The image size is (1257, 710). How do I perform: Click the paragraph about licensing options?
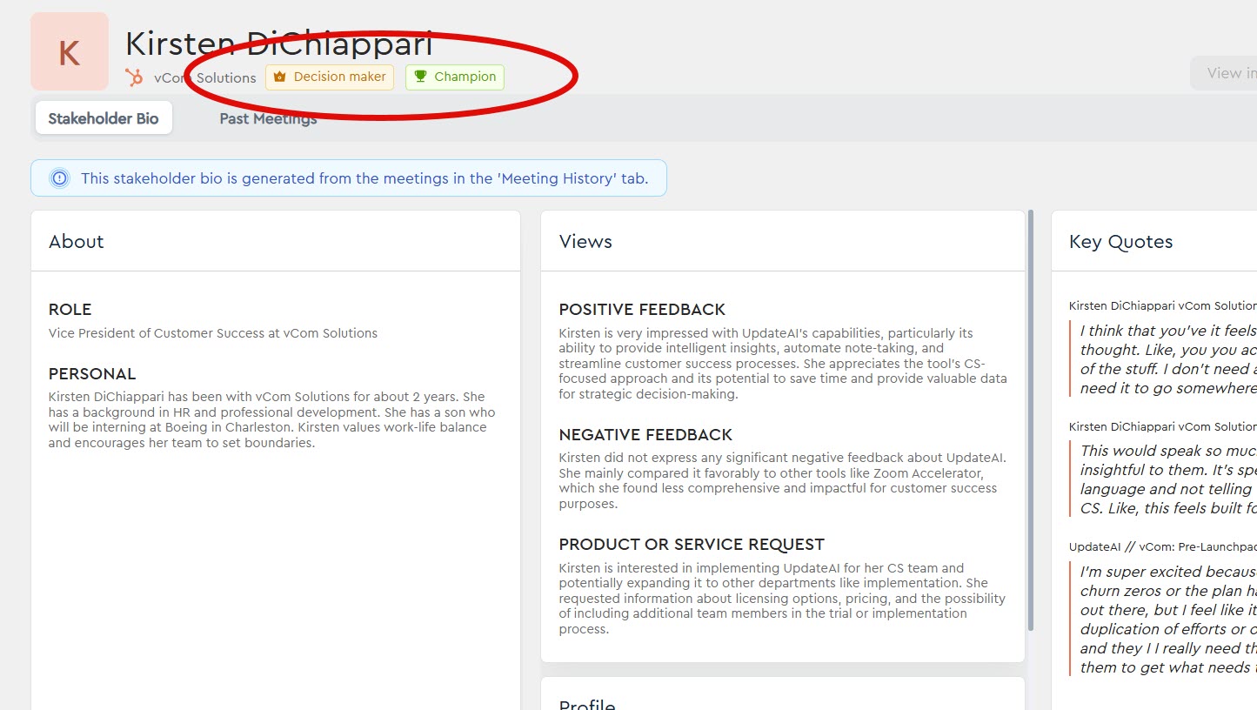click(x=782, y=599)
